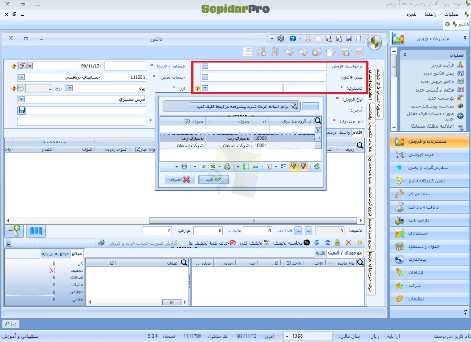Switch to مبالغ به ارز پایه tab
Image resolution: width=471 pixels, height=342 pixels.
55,254
